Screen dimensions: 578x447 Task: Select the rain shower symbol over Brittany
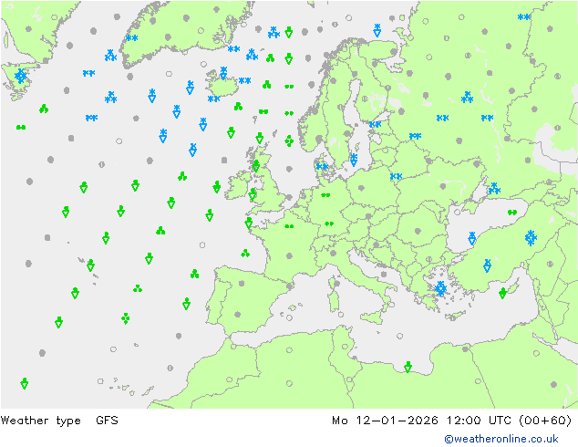[249, 223]
